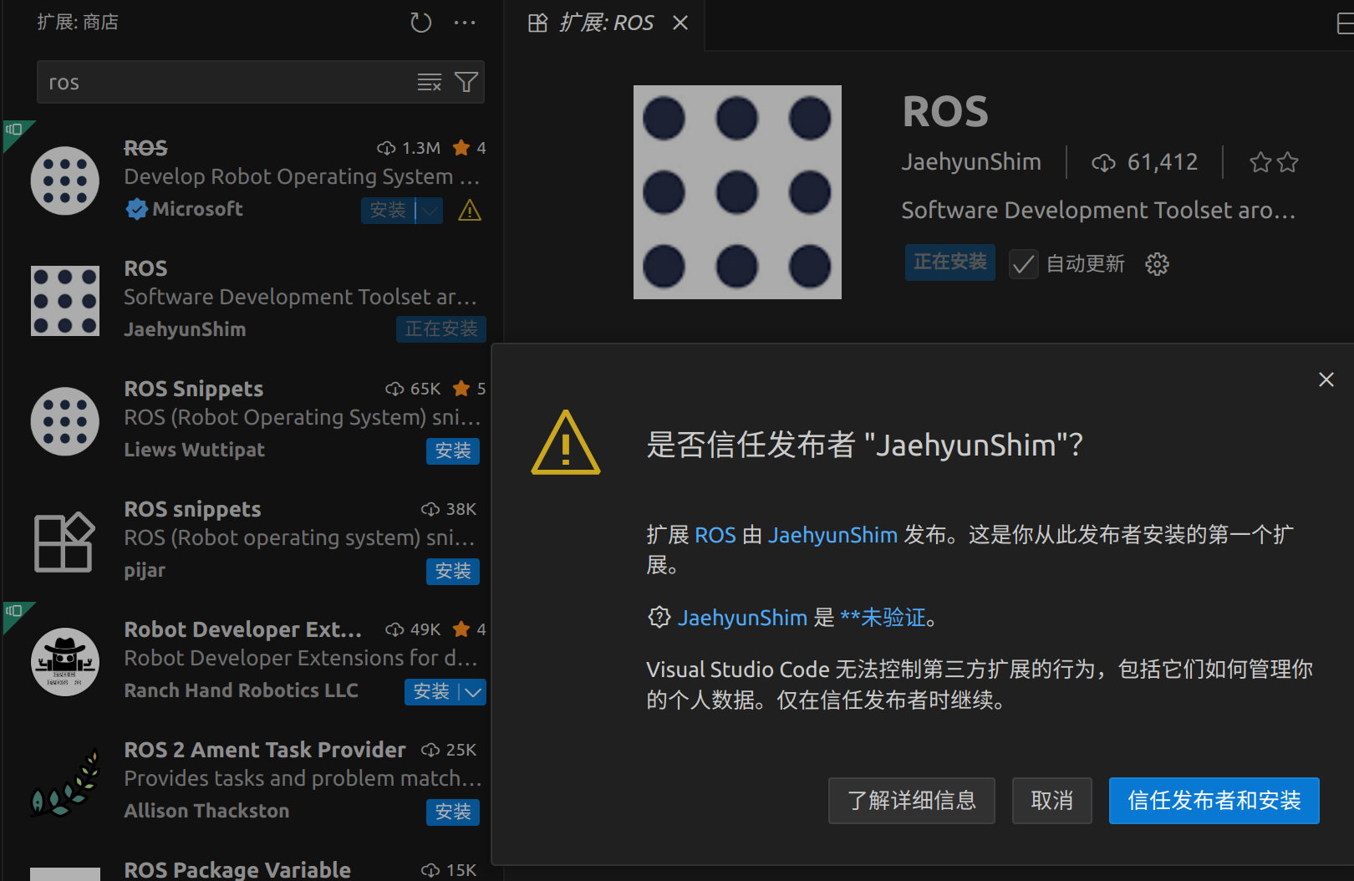The height and width of the screenshot is (881, 1354).
Task: Click the 未验证 link
Action: [x=884, y=618]
